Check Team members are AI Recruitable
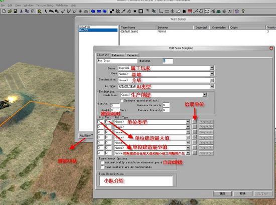276x205 pixels. tap(102, 167)
